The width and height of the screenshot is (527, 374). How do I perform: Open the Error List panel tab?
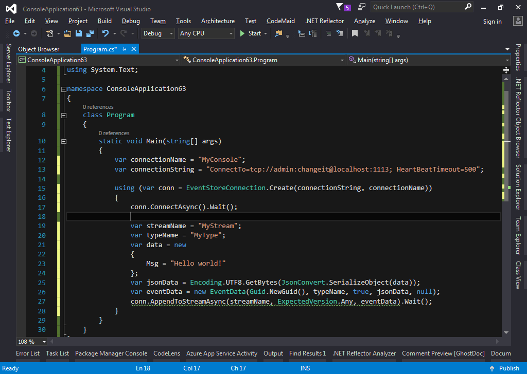(28, 353)
